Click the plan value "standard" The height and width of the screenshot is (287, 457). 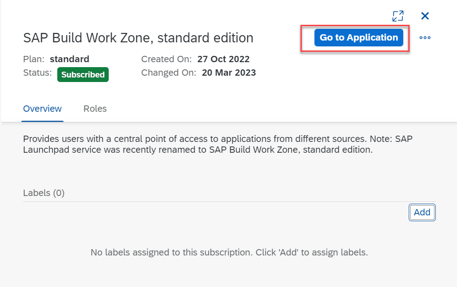coord(69,59)
